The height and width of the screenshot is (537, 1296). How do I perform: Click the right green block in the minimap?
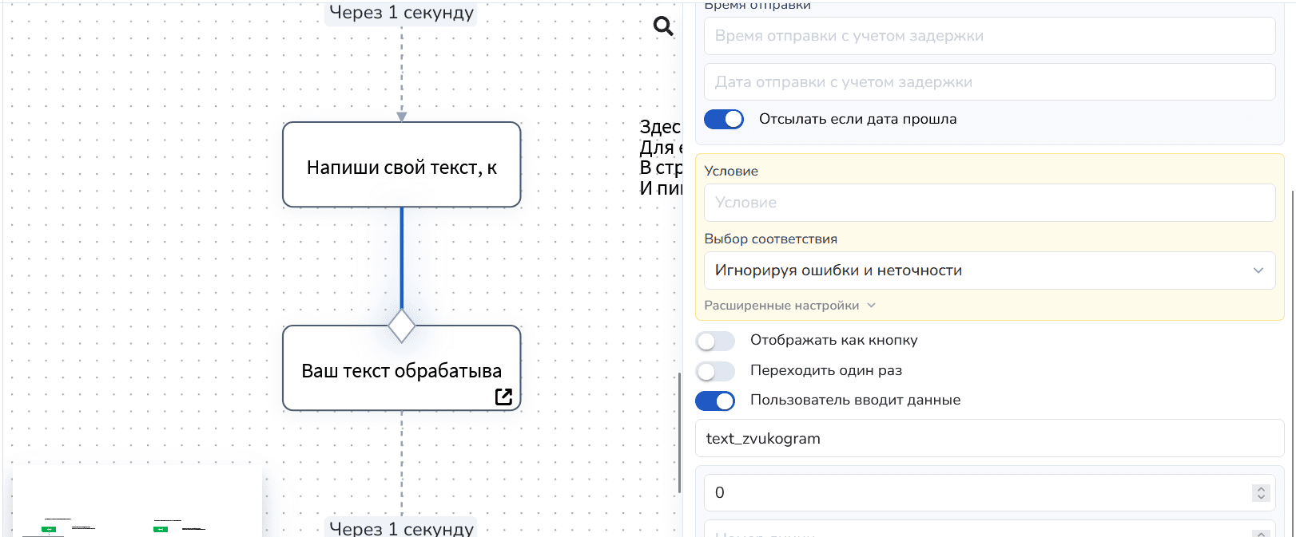tap(161, 529)
